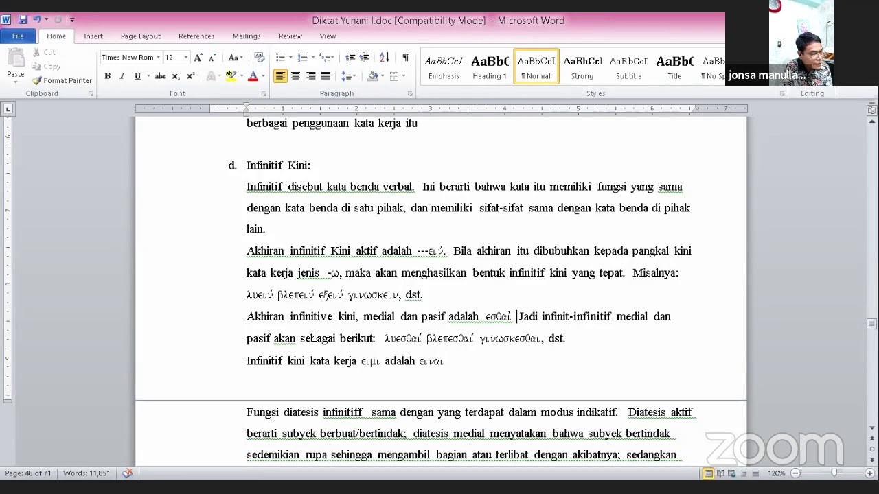Open Customize Quick Access Toolbar dropdown
Screen dimensions: 879x494
point(72,20)
